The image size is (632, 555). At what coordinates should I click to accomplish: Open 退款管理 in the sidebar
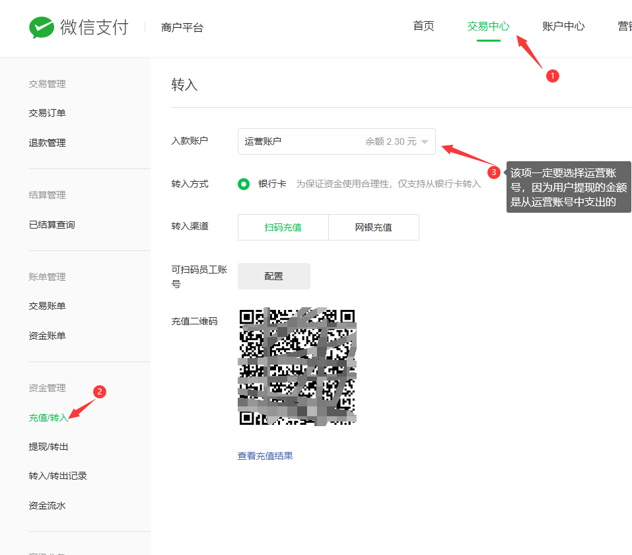pyautogui.click(x=47, y=143)
